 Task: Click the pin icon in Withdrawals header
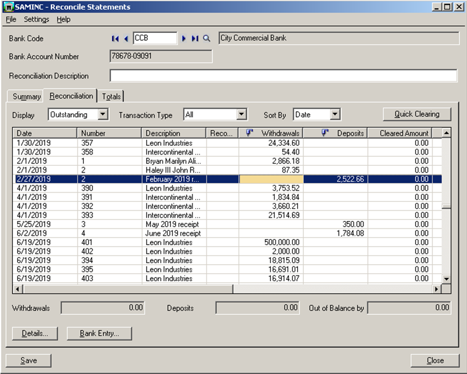coord(250,132)
